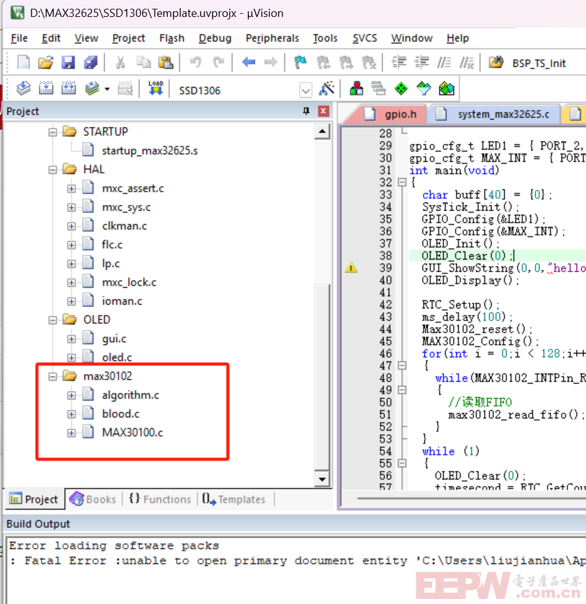This screenshot has width=586, height=604.
Task: Select oled.c in the project tree
Action: click(x=117, y=358)
